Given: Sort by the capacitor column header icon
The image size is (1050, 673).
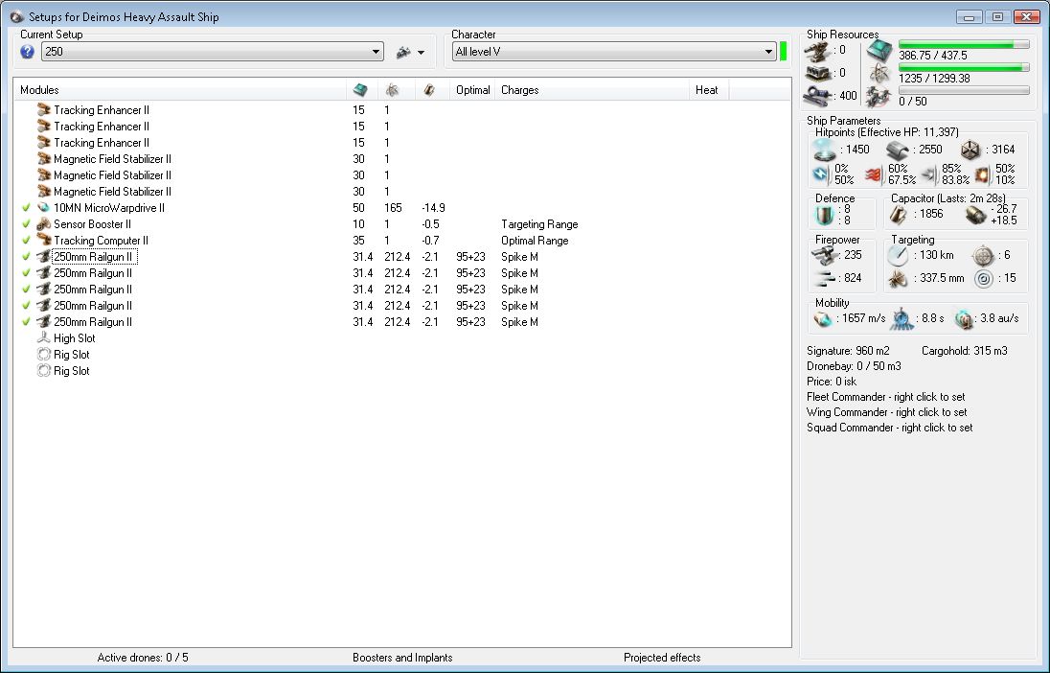Looking at the screenshot, I should (x=429, y=90).
